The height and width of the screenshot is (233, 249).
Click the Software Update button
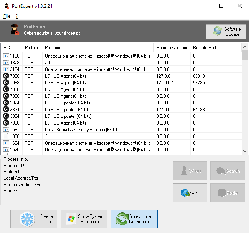tap(226, 32)
